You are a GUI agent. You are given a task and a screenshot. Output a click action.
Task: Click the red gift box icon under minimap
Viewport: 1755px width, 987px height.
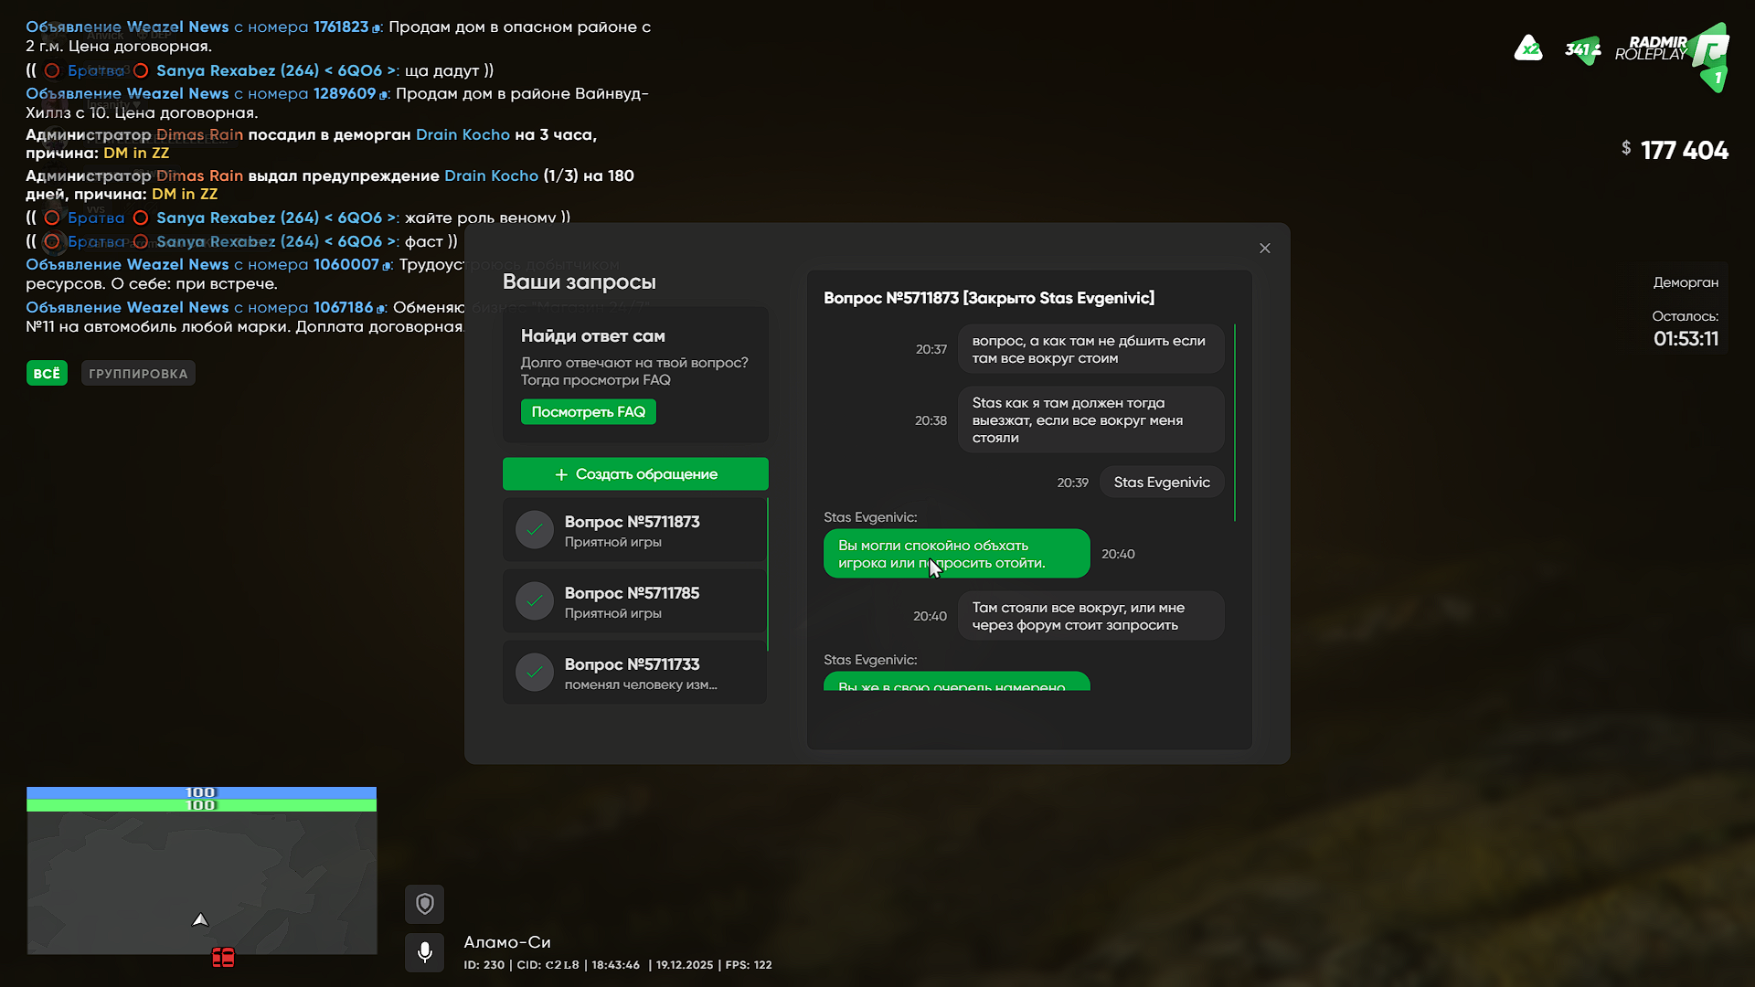click(223, 957)
